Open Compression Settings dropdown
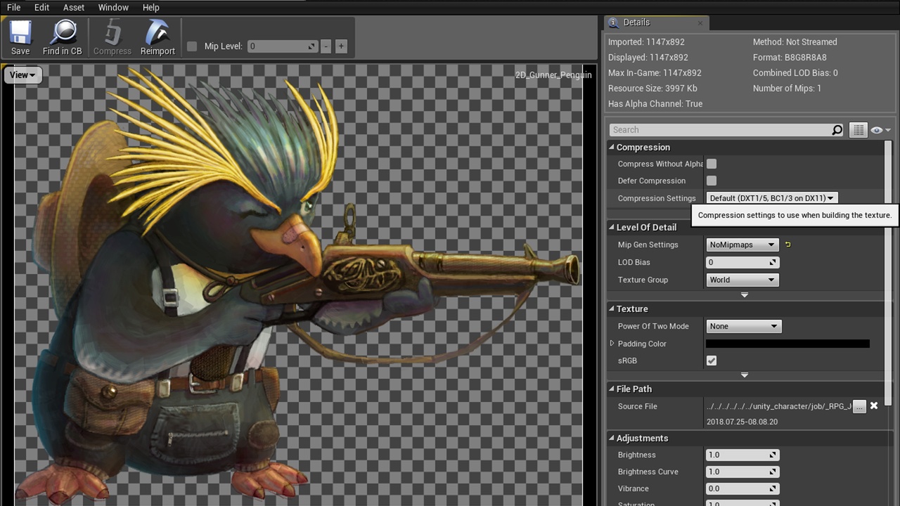 pyautogui.click(x=772, y=198)
